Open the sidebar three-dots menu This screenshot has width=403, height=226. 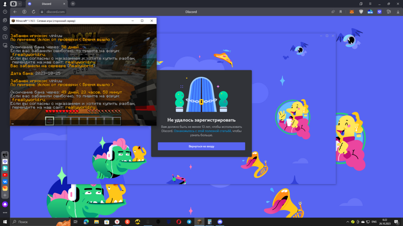click(x=5, y=213)
